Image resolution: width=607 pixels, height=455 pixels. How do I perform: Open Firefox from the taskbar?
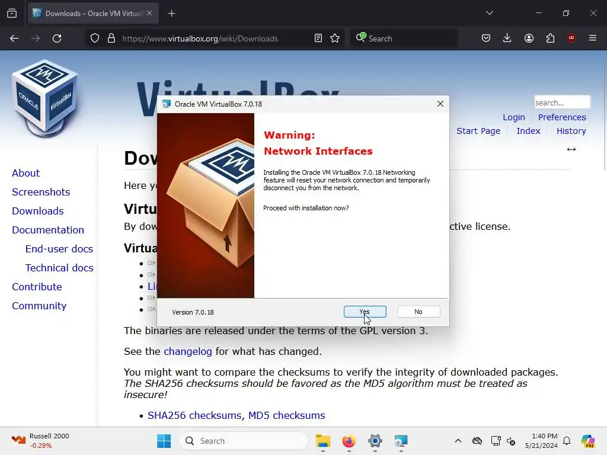coord(349,441)
